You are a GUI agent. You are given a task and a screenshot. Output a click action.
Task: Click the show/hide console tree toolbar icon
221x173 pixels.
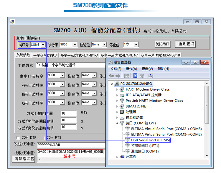pyautogui.click(x=126, y=76)
